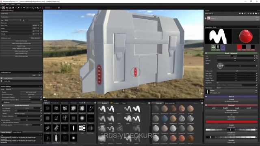This screenshot has height=146, width=260.
Task: Open the Help menu
Action: [x=18, y=4]
